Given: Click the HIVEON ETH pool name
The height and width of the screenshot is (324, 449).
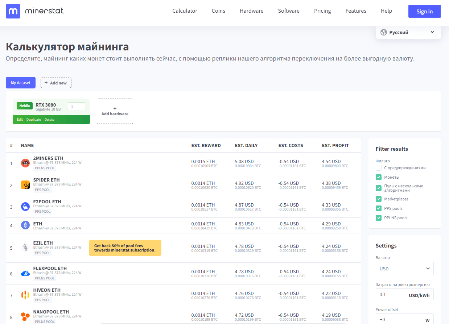Looking at the screenshot, I should pos(47,290).
